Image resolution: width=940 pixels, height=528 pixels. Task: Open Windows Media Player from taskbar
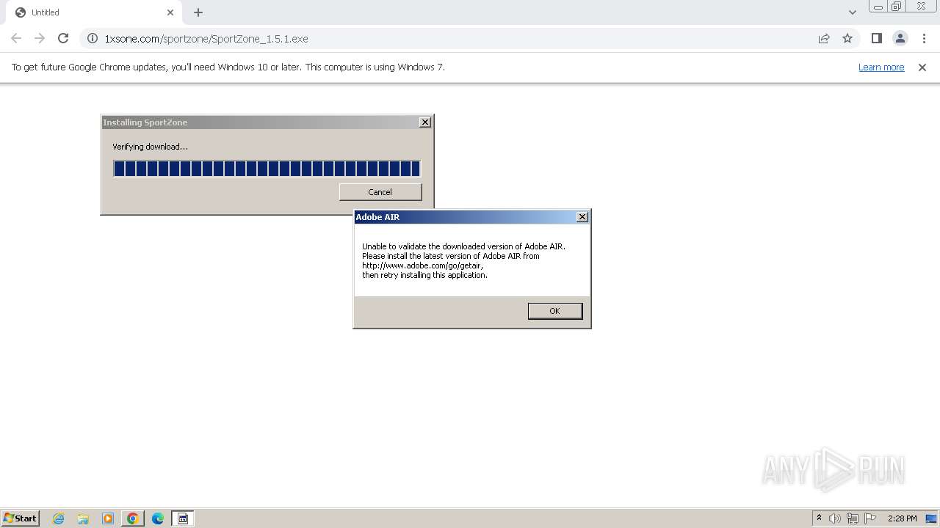[x=108, y=518]
